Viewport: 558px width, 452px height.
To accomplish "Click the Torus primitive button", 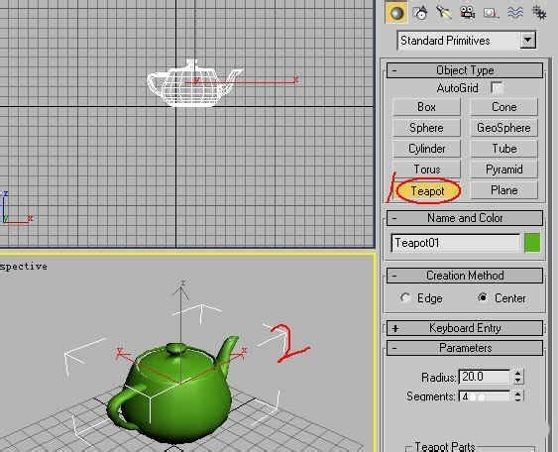I will click(x=426, y=169).
